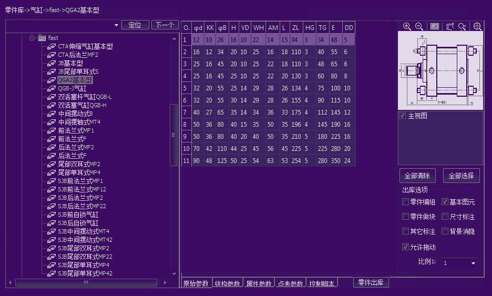Select table row number 11
This screenshot has height=296, width=492.
pos(186,161)
